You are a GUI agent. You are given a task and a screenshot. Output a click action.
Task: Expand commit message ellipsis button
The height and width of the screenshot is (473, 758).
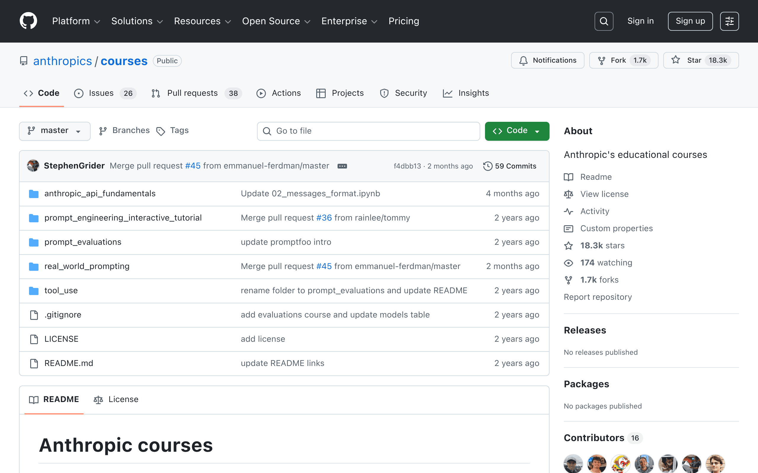pyautogui.click(x=342, y=166)
